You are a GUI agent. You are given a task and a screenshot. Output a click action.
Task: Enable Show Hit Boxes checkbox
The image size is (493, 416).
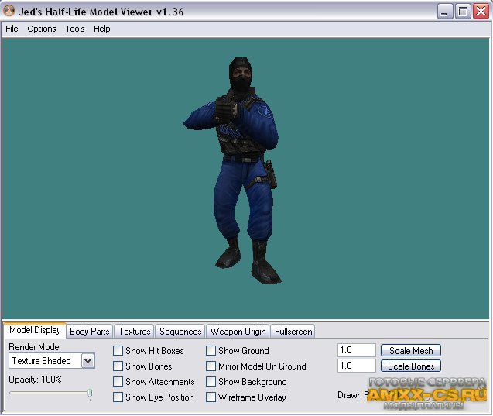118,351
